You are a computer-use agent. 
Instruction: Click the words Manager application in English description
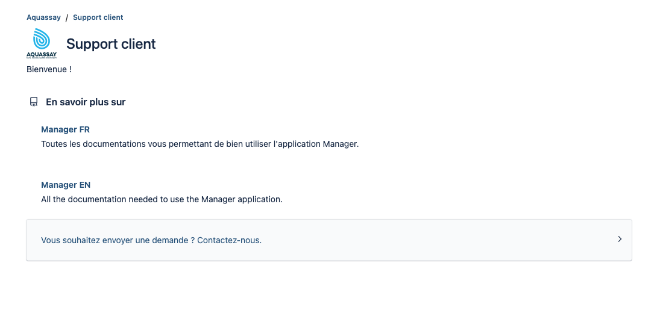[x=242, y=199]
